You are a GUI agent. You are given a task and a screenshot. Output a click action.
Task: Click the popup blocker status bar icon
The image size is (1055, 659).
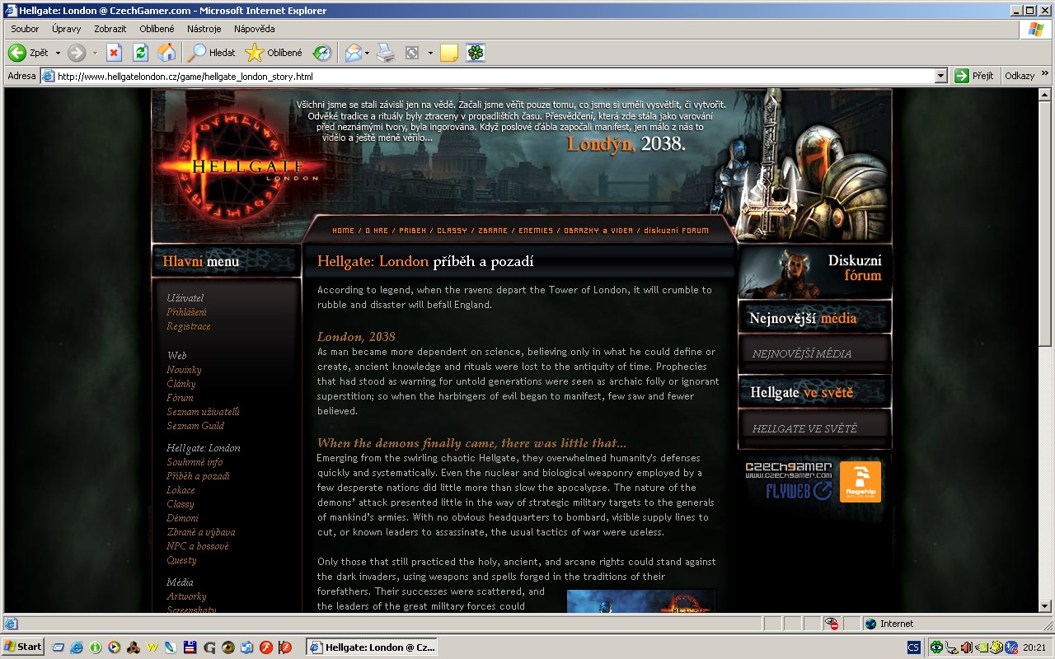832,624
